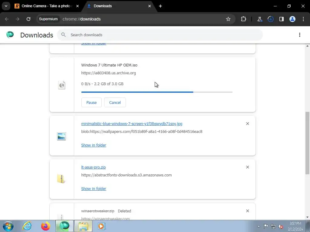
Task: Open the lt-asus-pro.zip file link
Action: [x=93, y=167]
